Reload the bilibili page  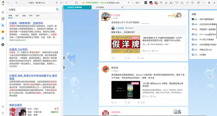[x=77, y=3]
